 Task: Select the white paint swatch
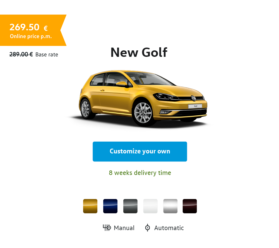coord(150,206)
